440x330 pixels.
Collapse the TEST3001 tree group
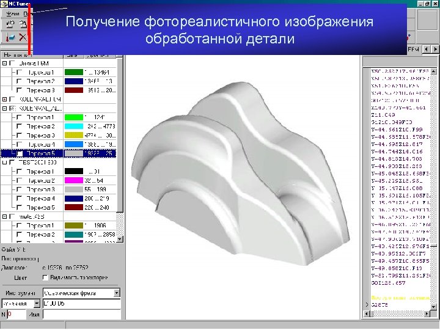4,163
